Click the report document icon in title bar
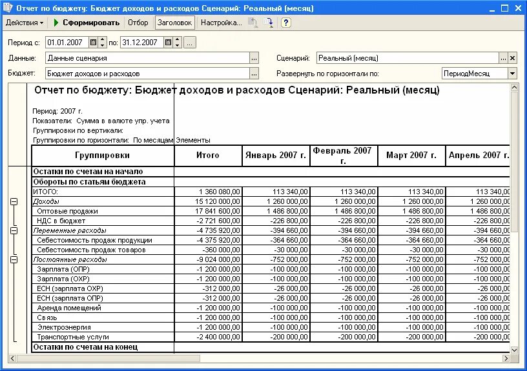Screen dimensions: 527x371 (x=7, y=7)
